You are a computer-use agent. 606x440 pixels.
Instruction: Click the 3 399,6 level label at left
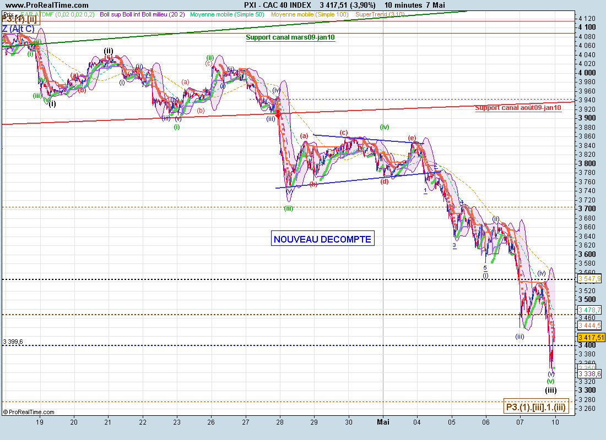[13, 342]
